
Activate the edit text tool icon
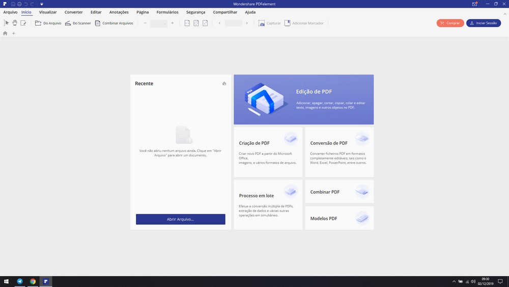pos(23,23)
